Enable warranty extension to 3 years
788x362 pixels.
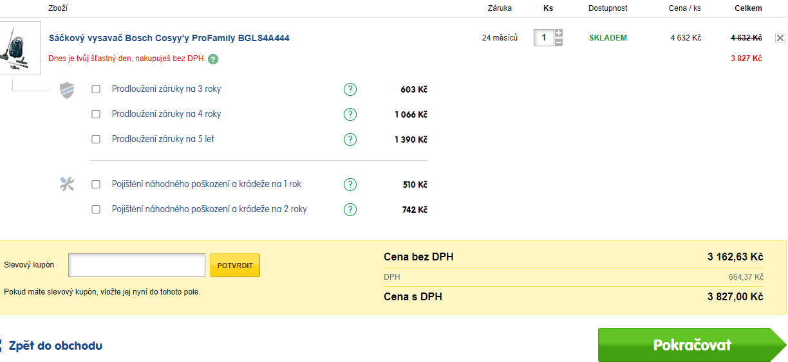96,89
